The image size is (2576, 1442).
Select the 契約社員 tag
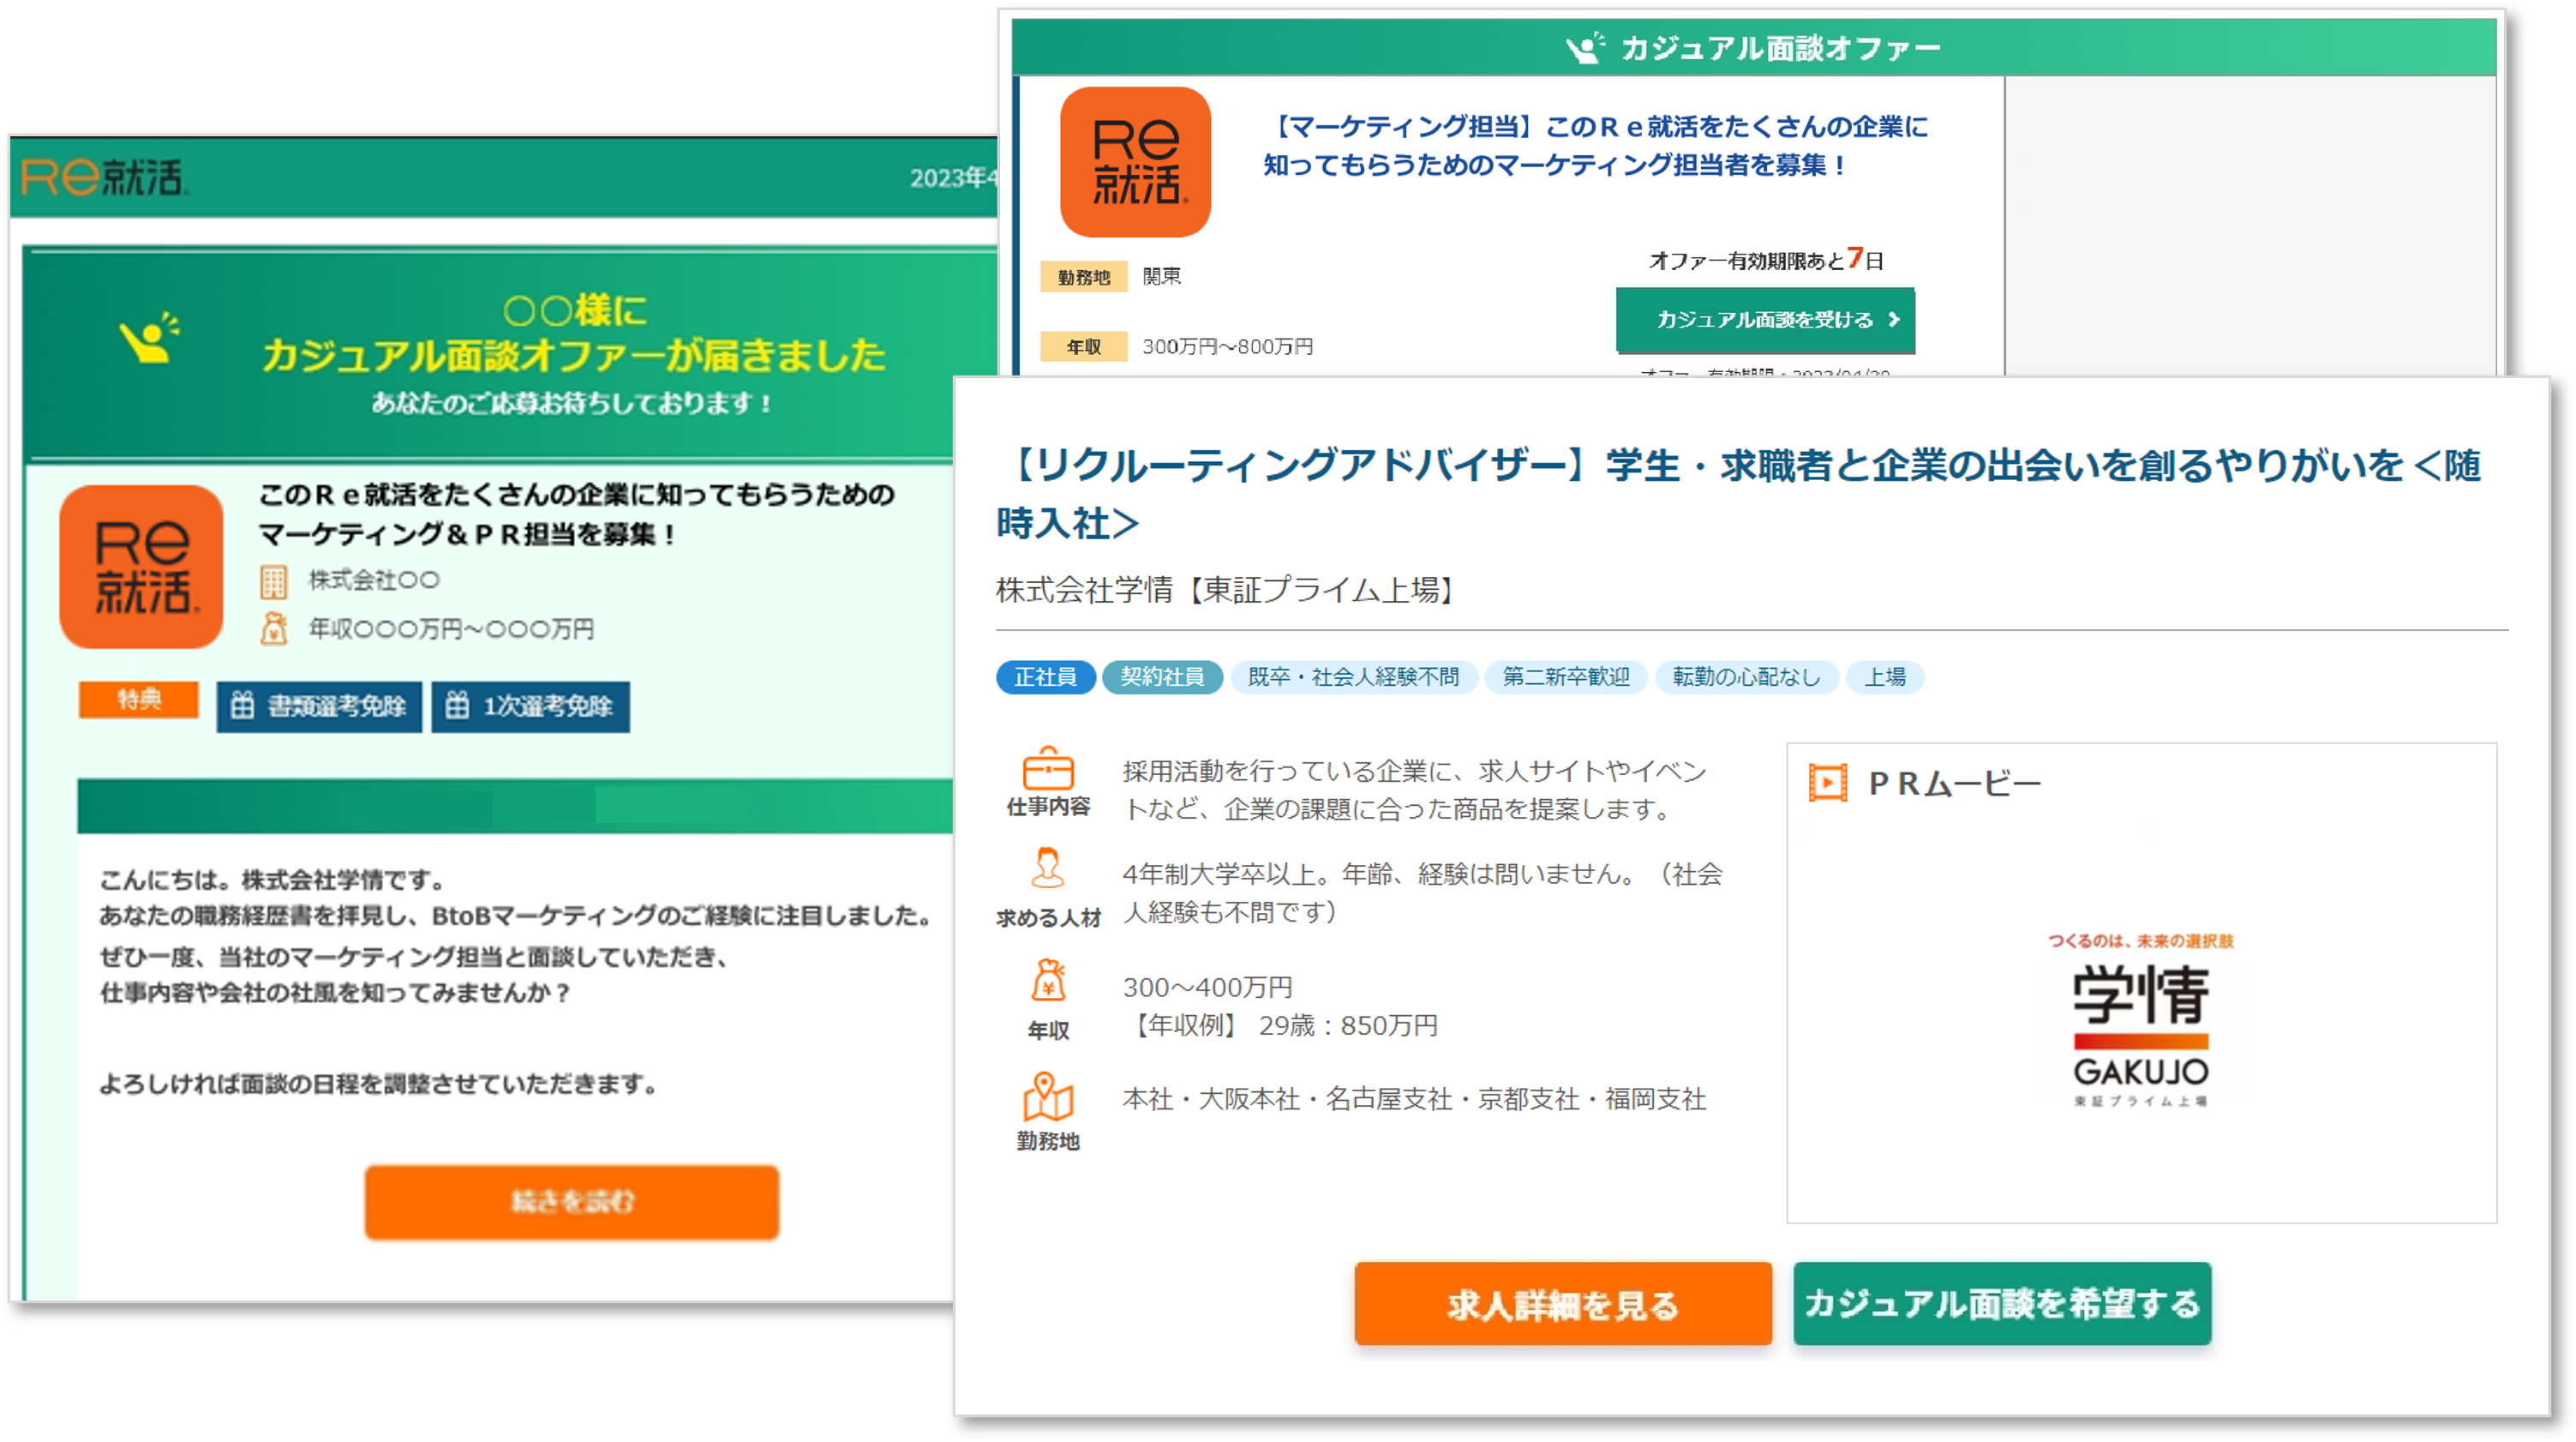(x=1161, y=677)
